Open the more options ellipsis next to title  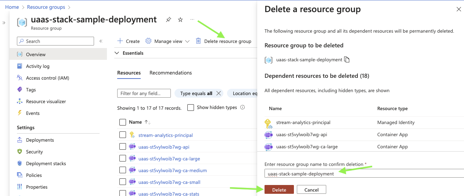[x=192, y=20]
